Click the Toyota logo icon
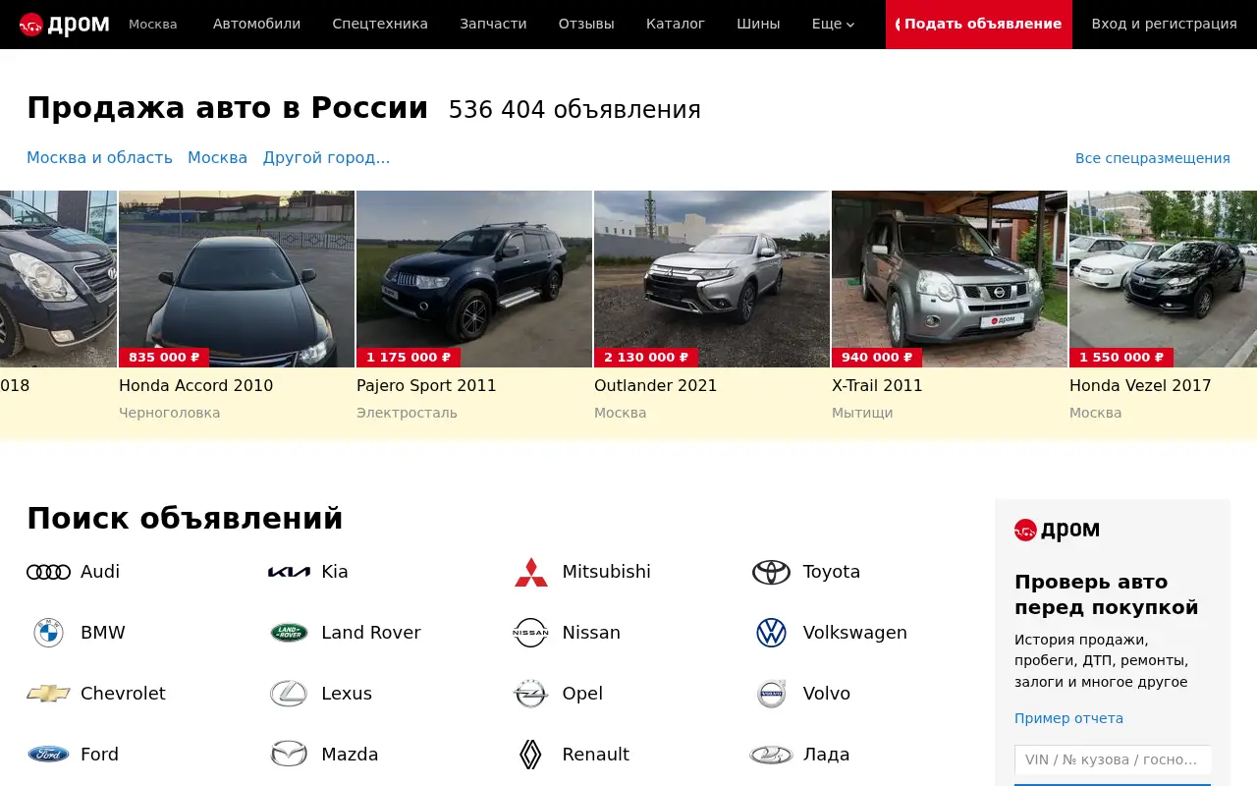Screen dimensions: 1257x786 771,572
